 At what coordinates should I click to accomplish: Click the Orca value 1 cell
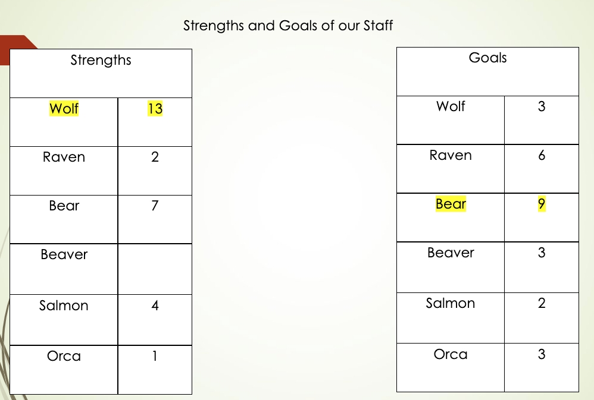click(155, 357)
